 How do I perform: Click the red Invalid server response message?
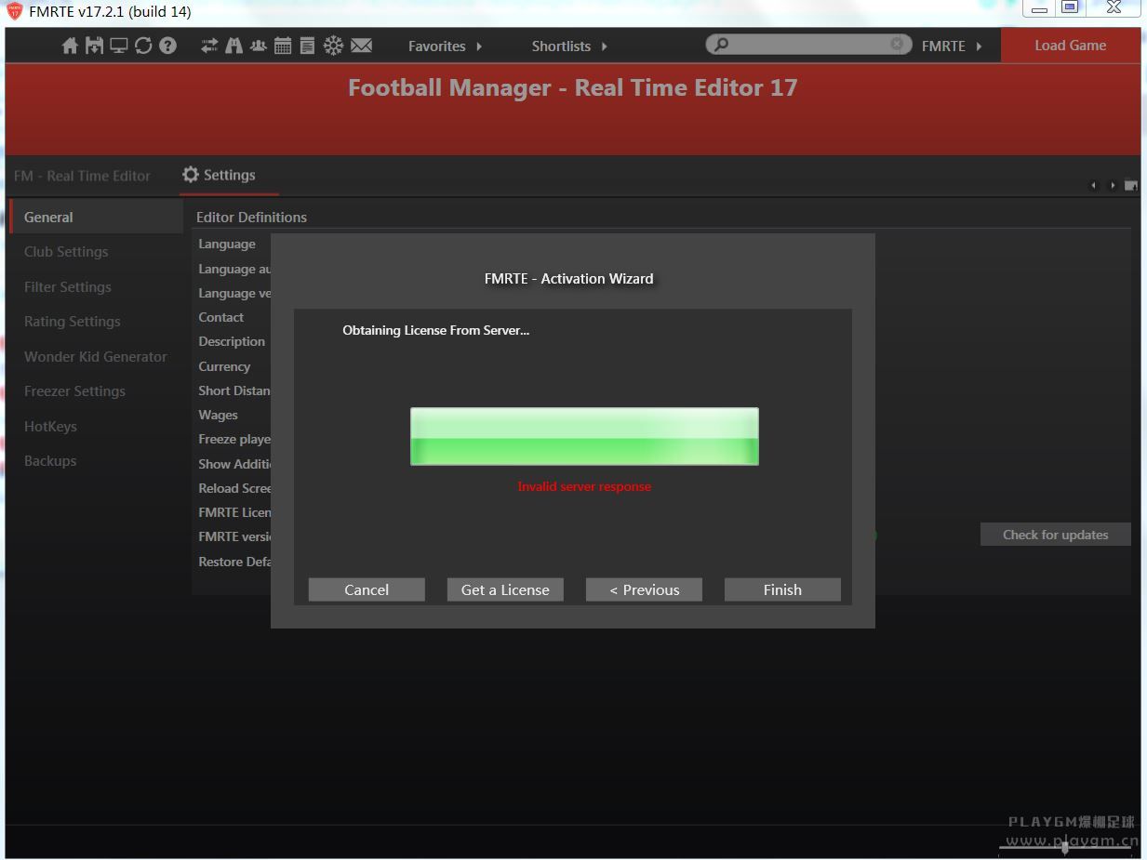(584, 486)
